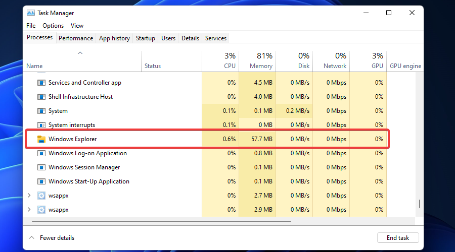The width and height of the screenshot is (455, 252).
Task: Click the Windows Explorer folder icon
Action: 41,139
